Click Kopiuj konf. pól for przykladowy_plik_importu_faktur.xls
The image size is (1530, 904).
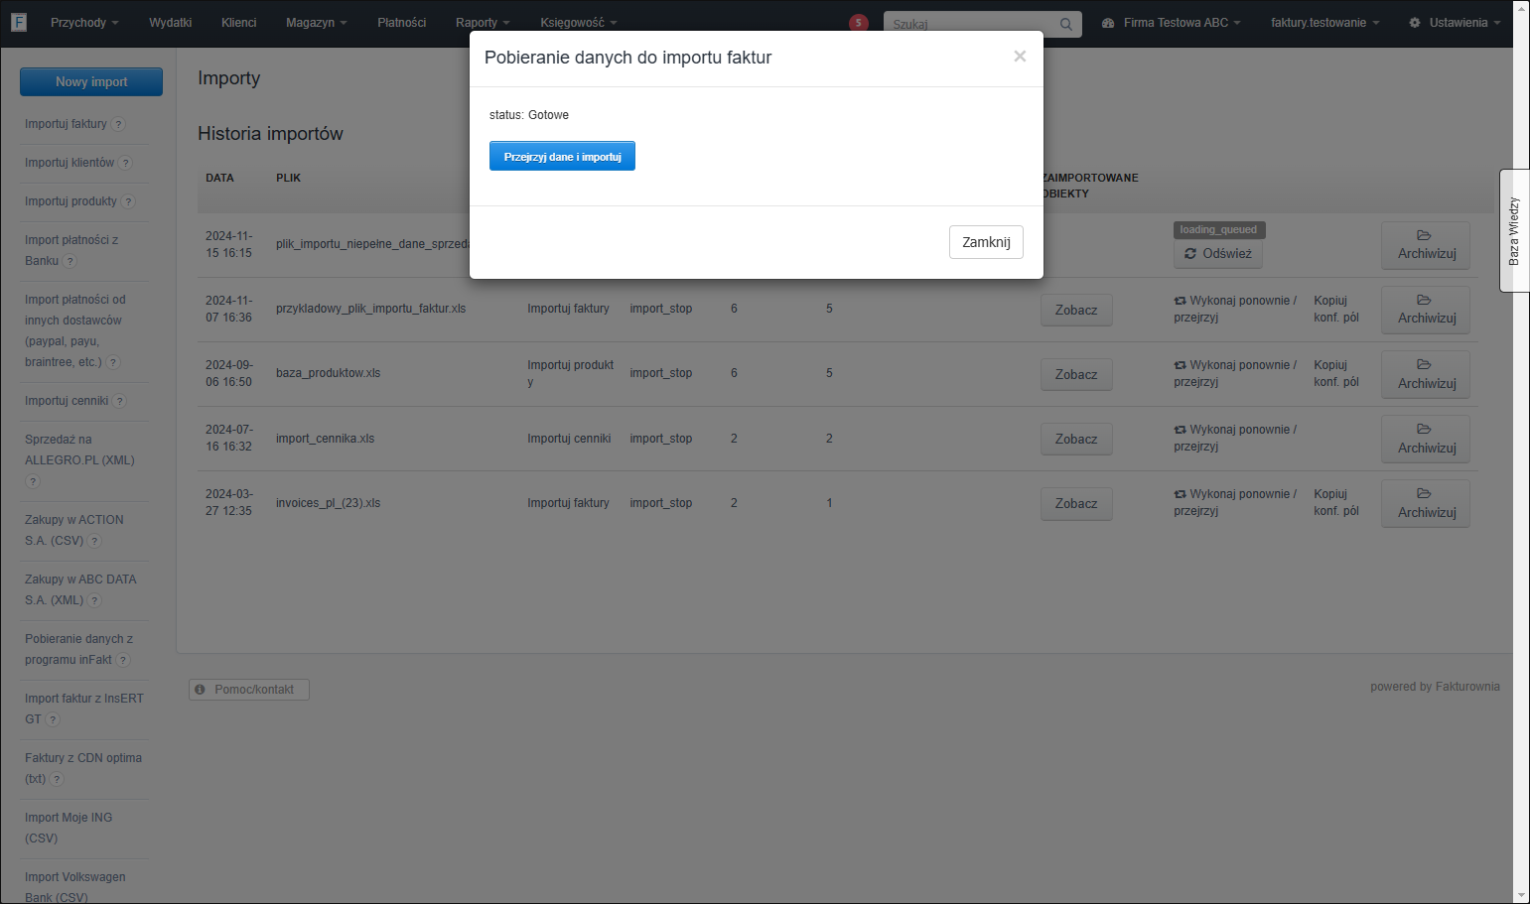tap(1336, 309)
